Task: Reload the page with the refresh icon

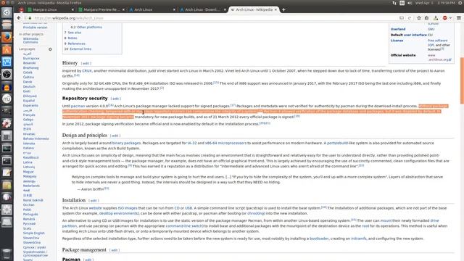Action: pos(410,18)
